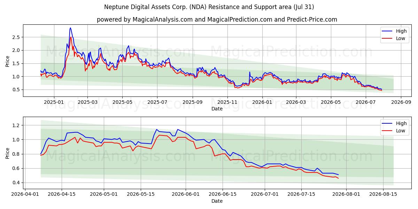The height and width of the screenshot is (209, 418).
Task: Click the '2025-05' date tick on top chart
Action: [122, 102]
